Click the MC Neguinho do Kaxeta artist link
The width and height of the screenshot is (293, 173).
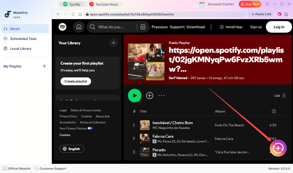(171, 128)
